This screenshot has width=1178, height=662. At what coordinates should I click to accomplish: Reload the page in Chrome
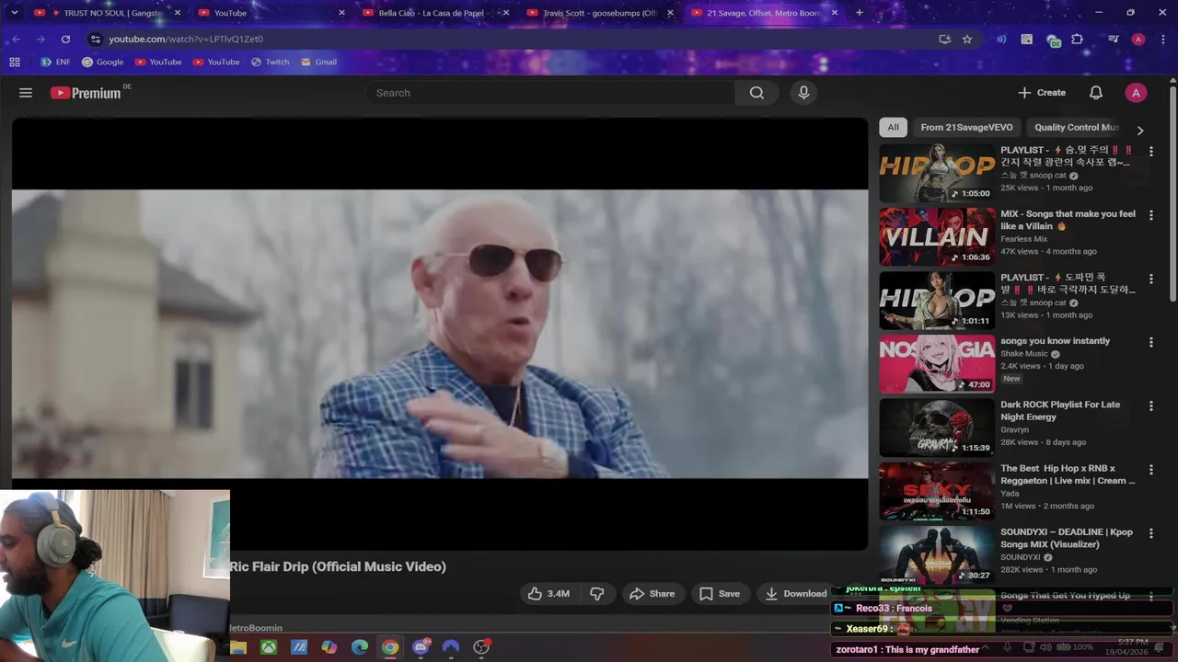pos(65,39)
